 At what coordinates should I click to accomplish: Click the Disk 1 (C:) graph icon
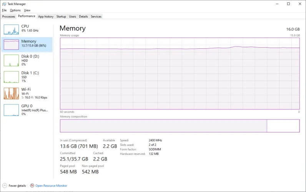click(x=11, y=77)
